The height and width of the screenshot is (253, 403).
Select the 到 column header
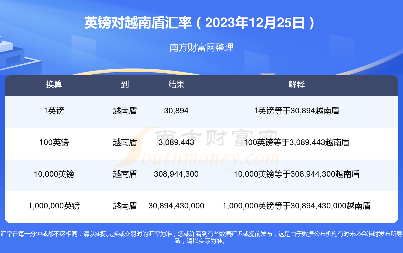[x=125, y=84]
